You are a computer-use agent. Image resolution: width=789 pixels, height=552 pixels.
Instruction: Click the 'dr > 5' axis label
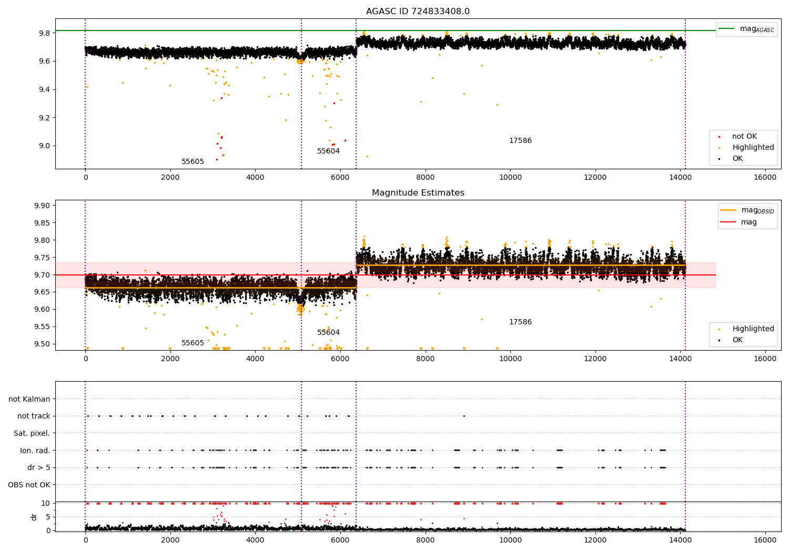pyautogui.click(x=39, y=468)
